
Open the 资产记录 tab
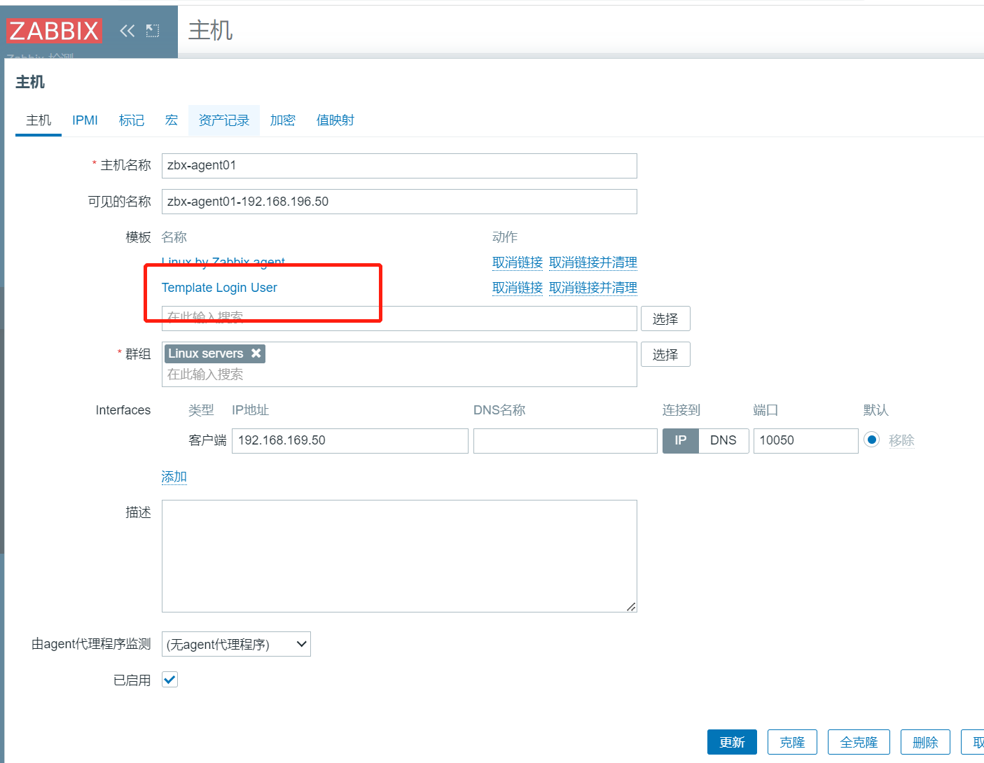click(224, 120)
